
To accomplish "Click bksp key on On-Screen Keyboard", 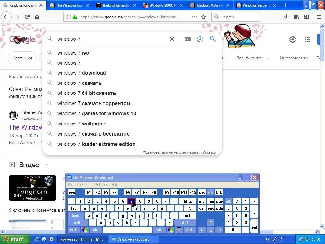I will click(x=188, y=201).
